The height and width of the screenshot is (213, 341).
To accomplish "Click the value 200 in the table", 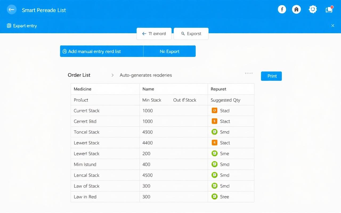I will click(x=147, y=154).
